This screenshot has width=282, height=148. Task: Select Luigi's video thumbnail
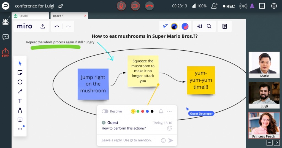point(264,95)
